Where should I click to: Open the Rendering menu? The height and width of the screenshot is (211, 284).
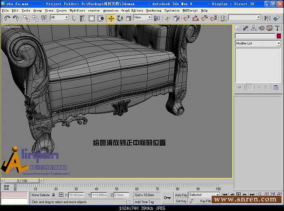pos(154,11)
